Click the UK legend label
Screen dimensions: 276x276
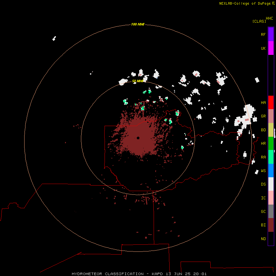pyautogui.click(x=263, y=48)
